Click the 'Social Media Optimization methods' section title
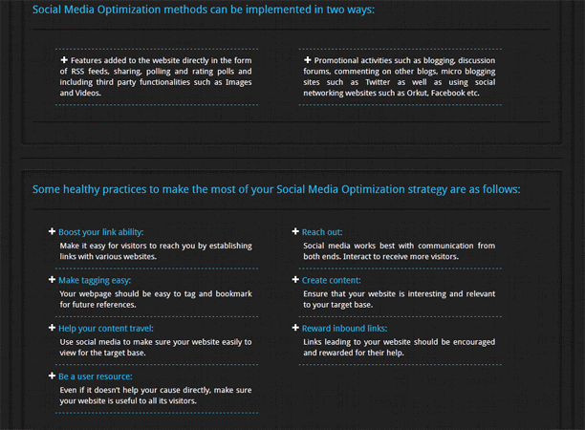Viewport: 585px width, 430px height. pyautogui.click(x=204, y=10)
